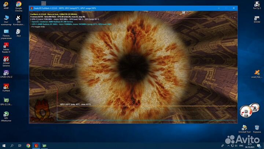Click the F1: toggle help text line
The image size is (264, 149).
tap(38, 27)
